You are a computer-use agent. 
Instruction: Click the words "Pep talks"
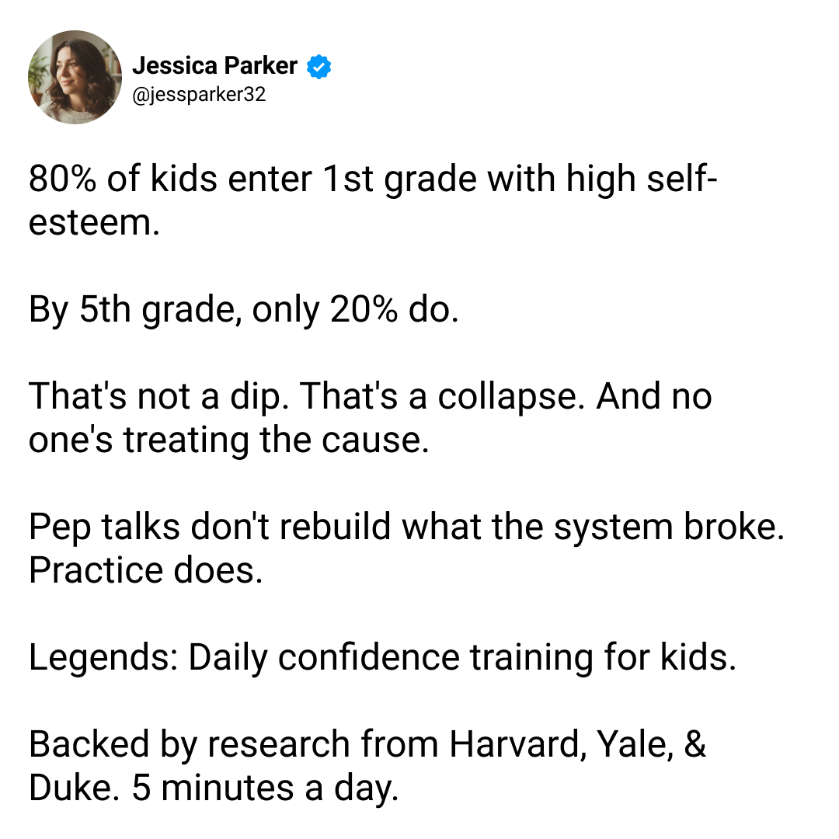pos(104,527)
